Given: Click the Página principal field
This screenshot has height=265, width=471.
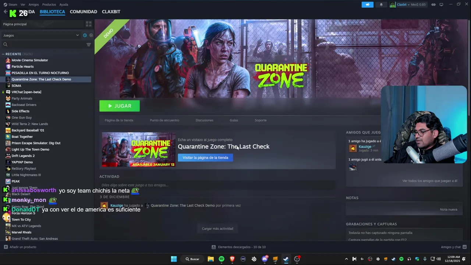Looking at the screenshot, I should pos(42,24).
